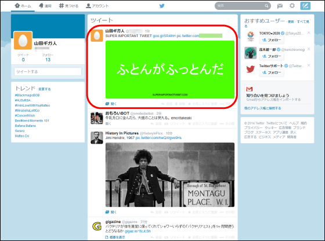The width and height of the screenshot is (325, 241).
Task: Open the ヘルプ footer link
Action: pyautogui.click(x=294, y=123)
